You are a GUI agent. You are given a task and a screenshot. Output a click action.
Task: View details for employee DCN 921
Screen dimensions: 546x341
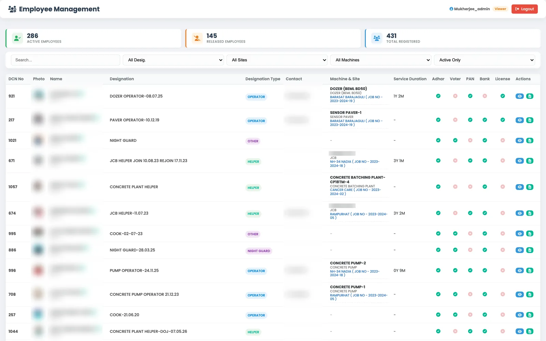click(519, 96)
